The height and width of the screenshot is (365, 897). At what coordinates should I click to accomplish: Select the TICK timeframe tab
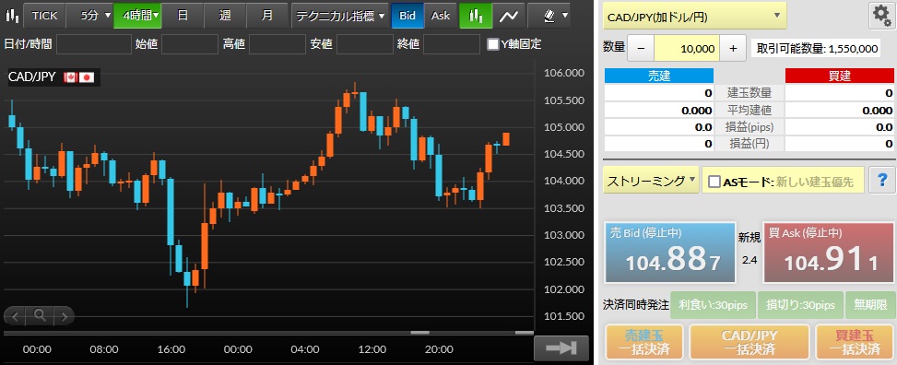(44, 16)
